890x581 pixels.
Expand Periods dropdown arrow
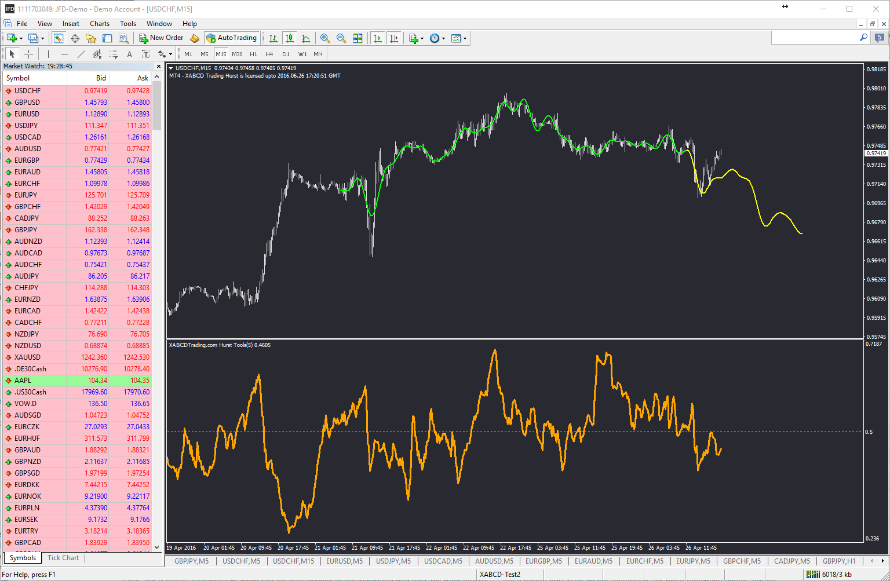(x=444, y=39)
